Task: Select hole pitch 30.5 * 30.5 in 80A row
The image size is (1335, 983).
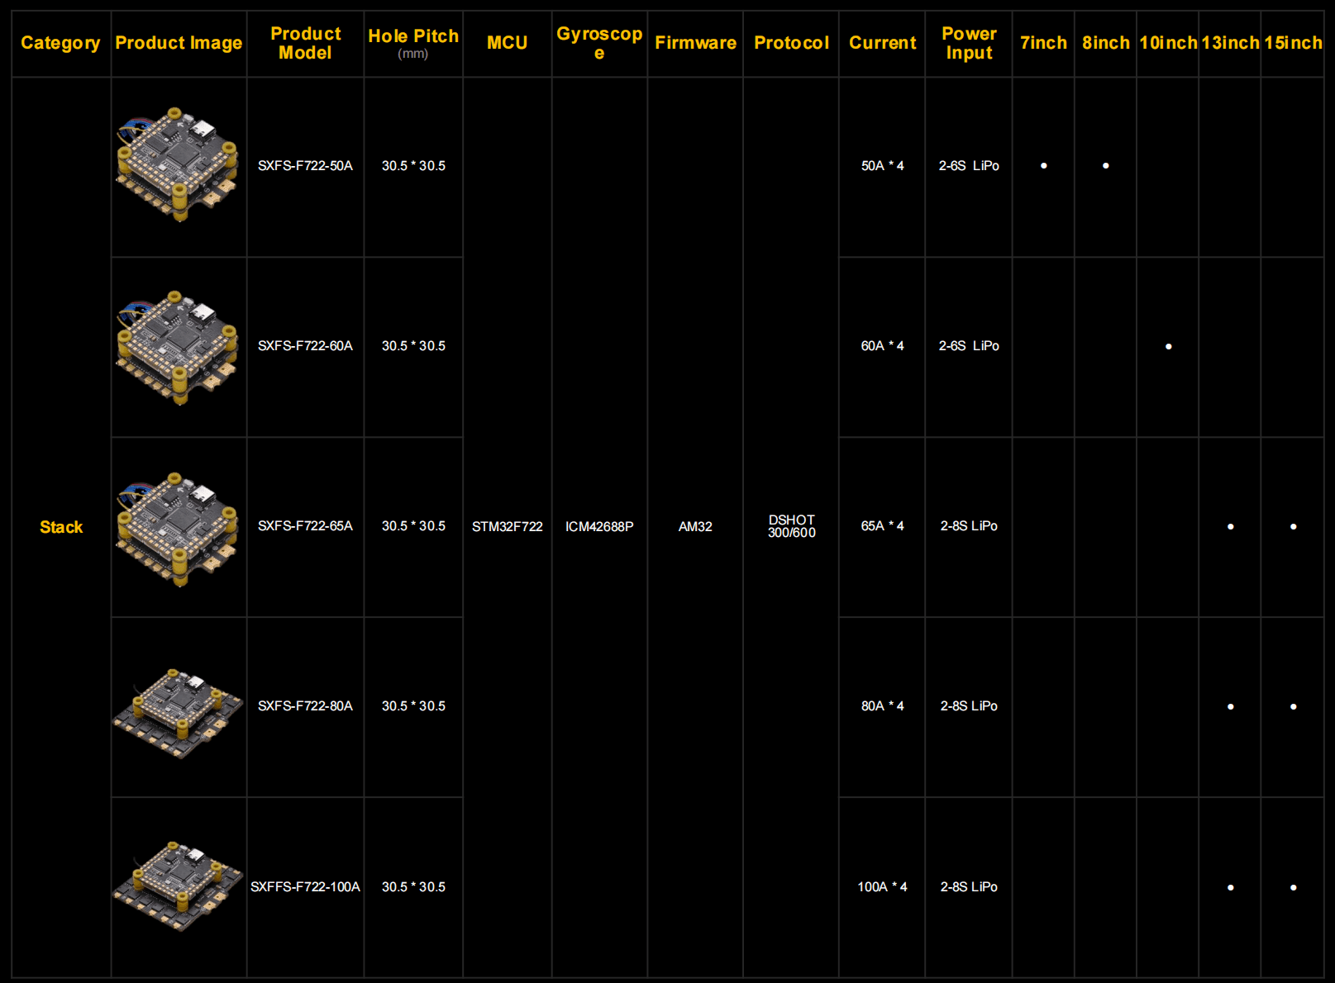Action: click(413, 706)
